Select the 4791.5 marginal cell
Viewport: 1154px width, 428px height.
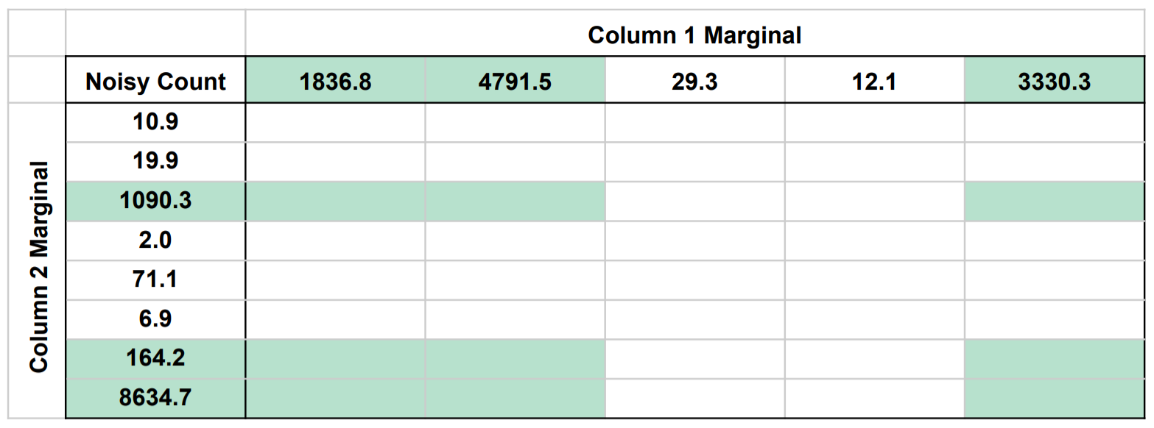point(515,82)
